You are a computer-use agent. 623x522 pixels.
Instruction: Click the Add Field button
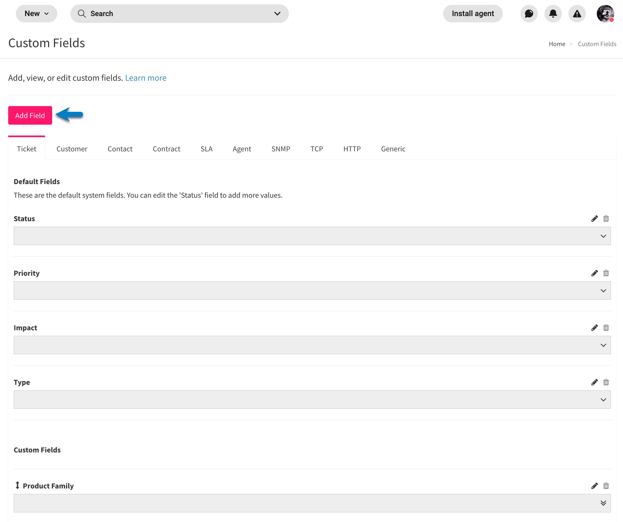click(30, 115)
